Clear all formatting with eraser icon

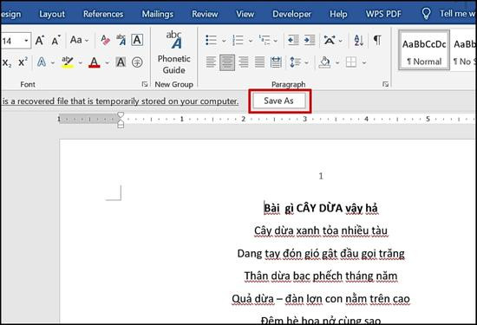point(105,40)
